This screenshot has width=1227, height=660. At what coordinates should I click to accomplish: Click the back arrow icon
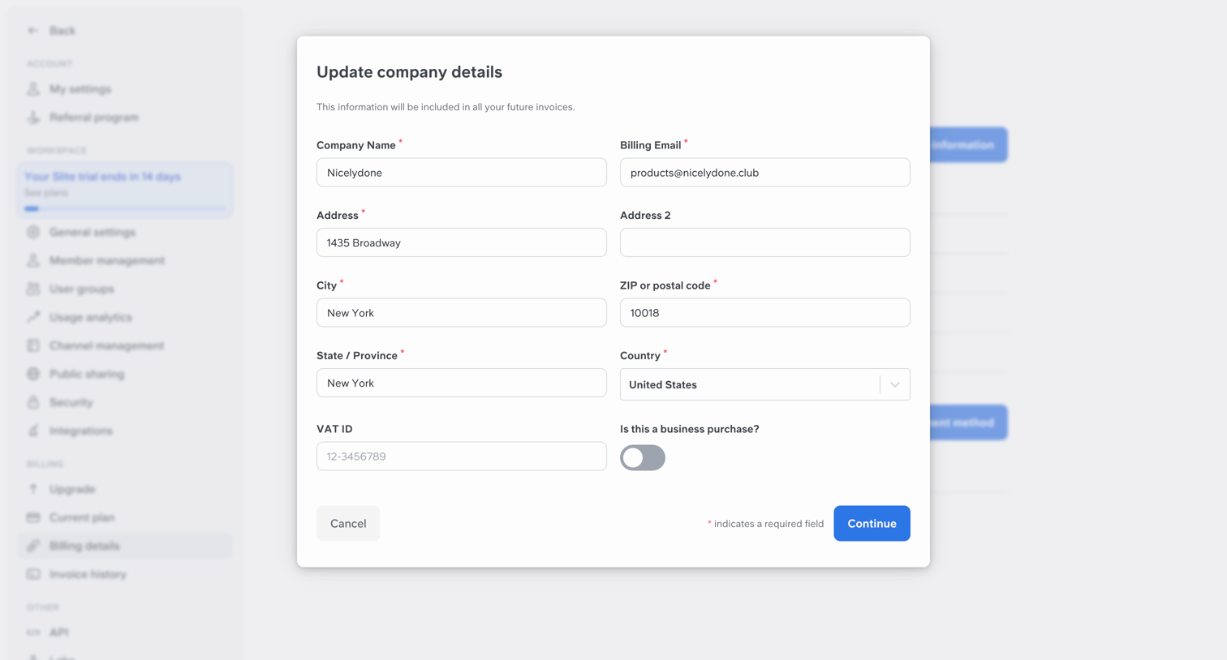pyautogui.click(x=32, y=31)
